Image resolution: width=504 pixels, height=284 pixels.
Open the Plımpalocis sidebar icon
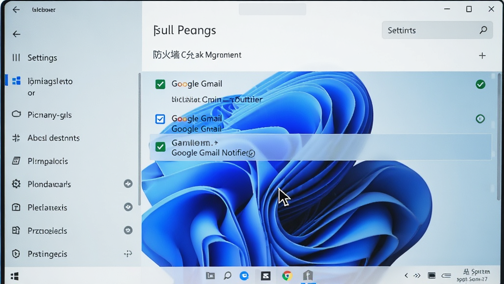(16, 161)
